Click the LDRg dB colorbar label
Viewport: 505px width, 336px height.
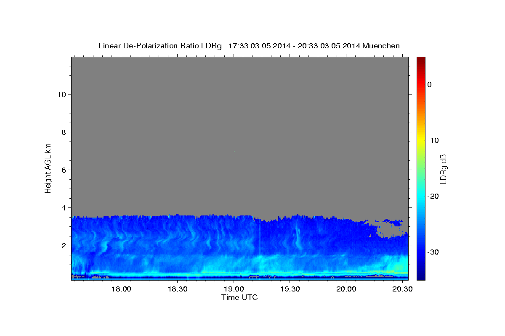click(443, 168)
